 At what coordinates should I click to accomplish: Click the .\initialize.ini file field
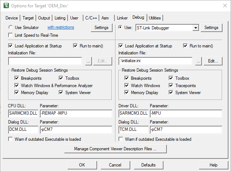pos(155,61)
